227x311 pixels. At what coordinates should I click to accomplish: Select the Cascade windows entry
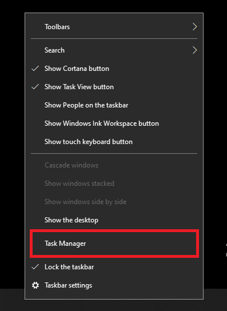114,165
